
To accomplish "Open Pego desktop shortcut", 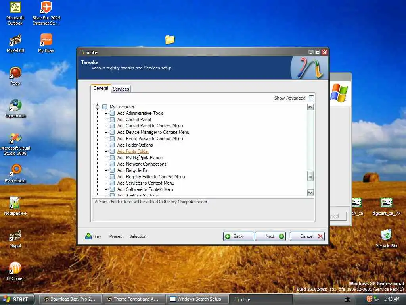I will click(15, 76).
